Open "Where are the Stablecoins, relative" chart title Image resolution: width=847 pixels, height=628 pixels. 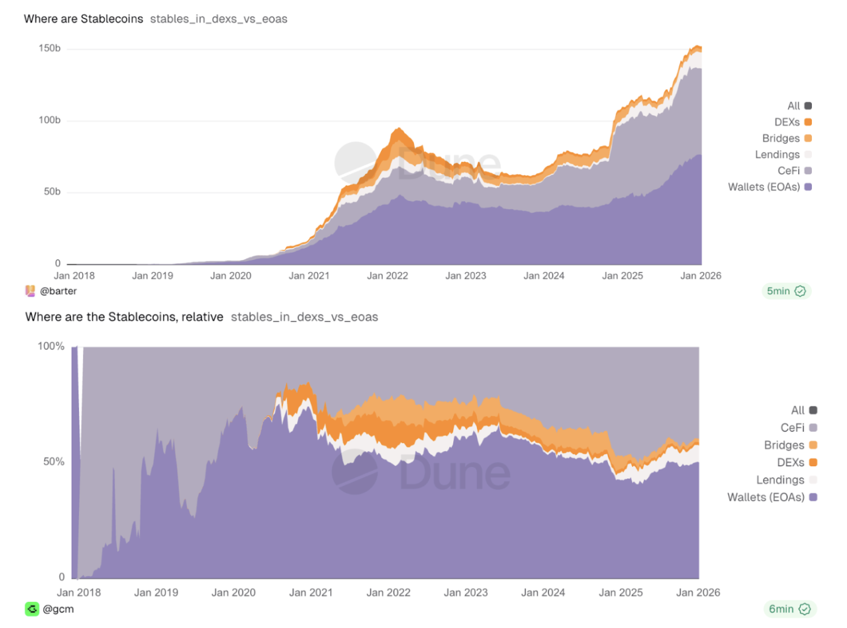[x=124, y=317]
